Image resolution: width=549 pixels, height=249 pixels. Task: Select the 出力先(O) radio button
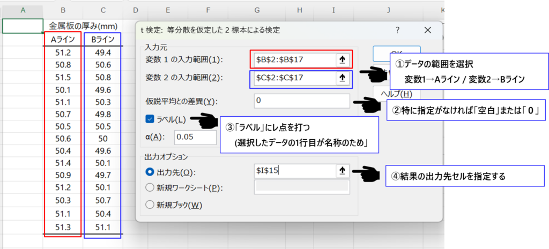point(150,172)
